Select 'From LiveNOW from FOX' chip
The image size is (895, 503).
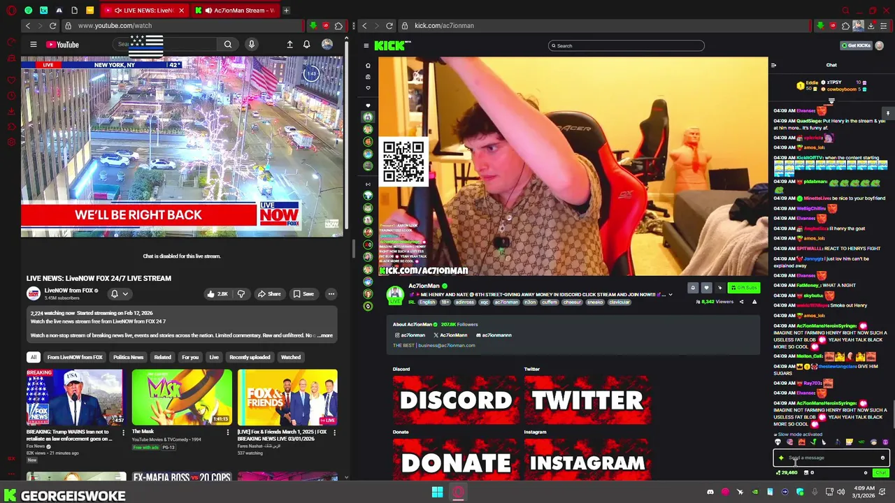click(x=75, y=357)
